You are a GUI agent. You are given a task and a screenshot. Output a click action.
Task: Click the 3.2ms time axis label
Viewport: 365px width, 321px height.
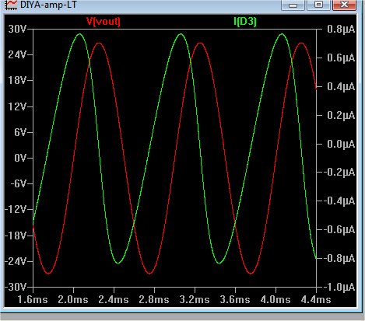pos(195,300)
